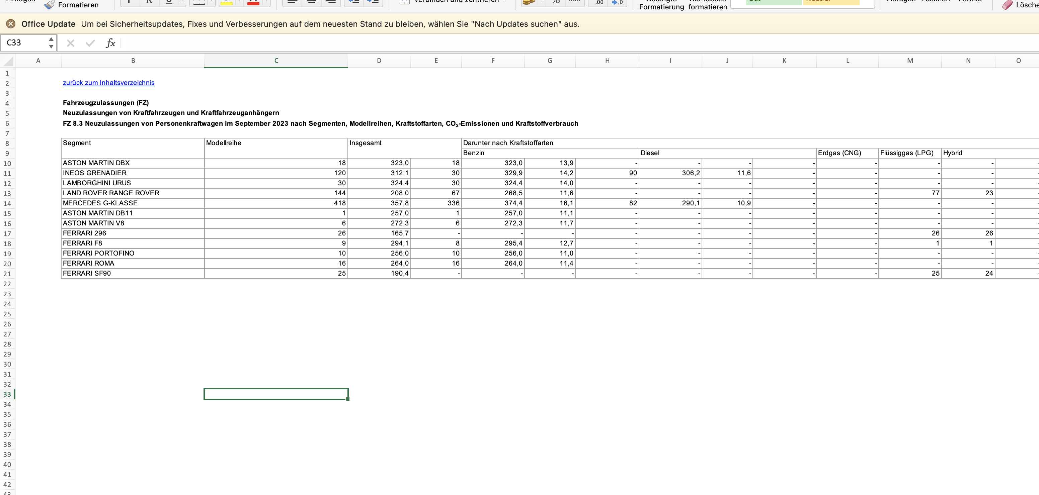Click the formula bar cancel X icon

tap(71, 43)
